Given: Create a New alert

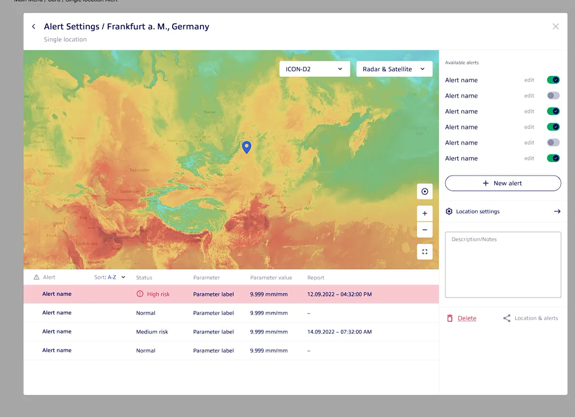Looking at the screenshot, I should tap(503, 183).
